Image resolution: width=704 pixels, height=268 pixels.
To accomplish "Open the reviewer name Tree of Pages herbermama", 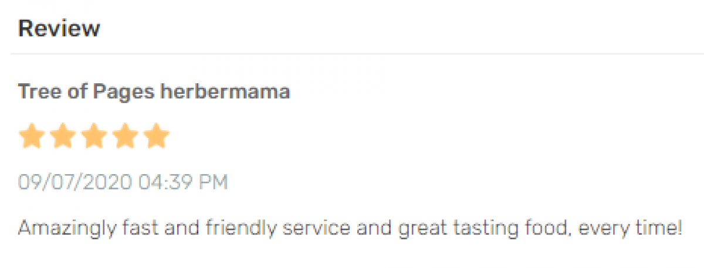I will click(x=154, y=92).
